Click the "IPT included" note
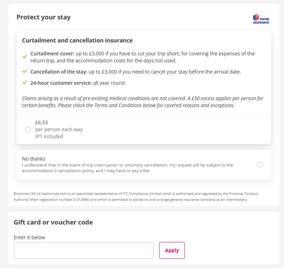The image size is (284, 268). pos(49,137)
